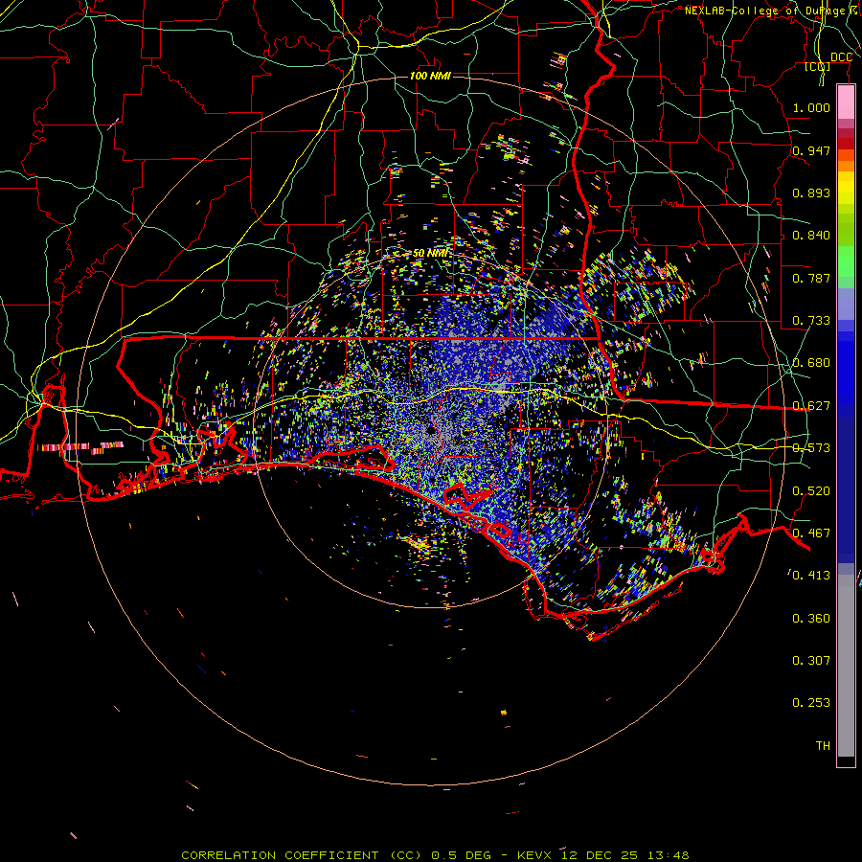The height and width of the screenshot is (862, 862).
Task: Click the [CC] legend unit label
Action: tap(818, 67)
